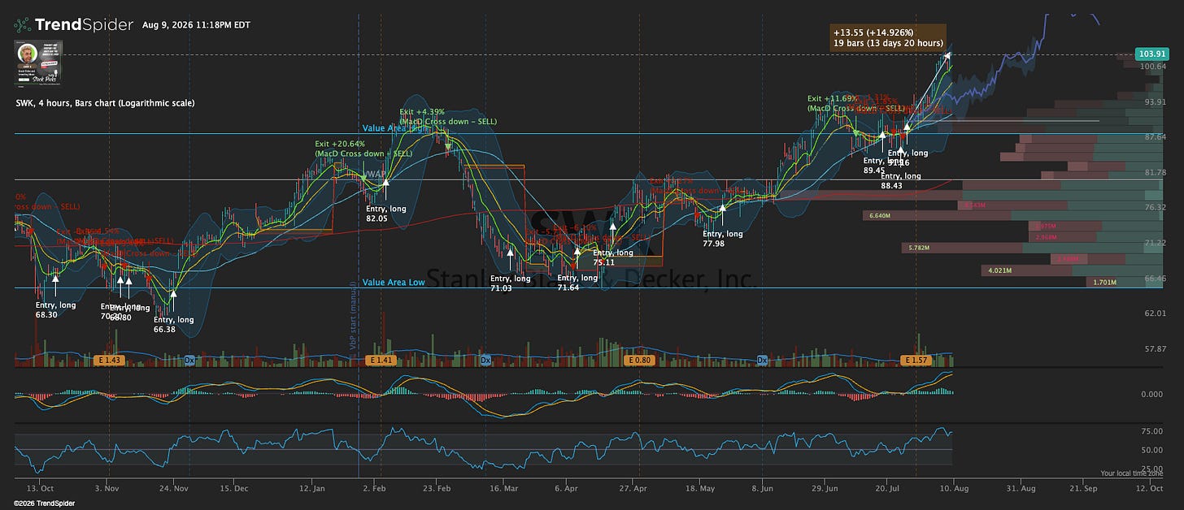1184x510 pixels.
Task: Select the Entry, long 71.03 annotation
Action: (x=511, y=283)
